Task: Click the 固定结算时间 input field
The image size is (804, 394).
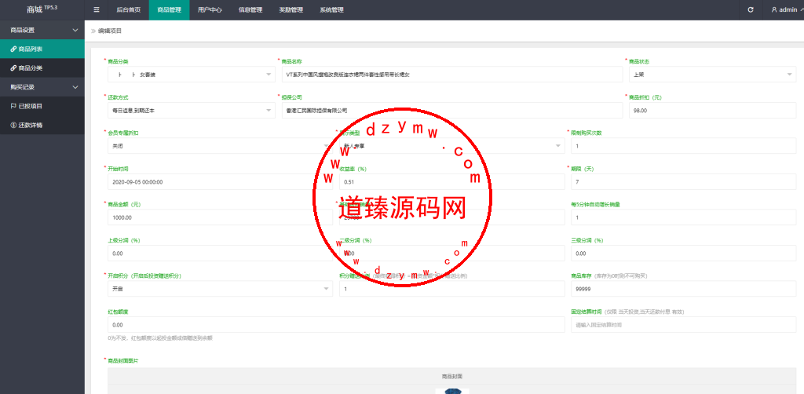Action: [684, 325]
